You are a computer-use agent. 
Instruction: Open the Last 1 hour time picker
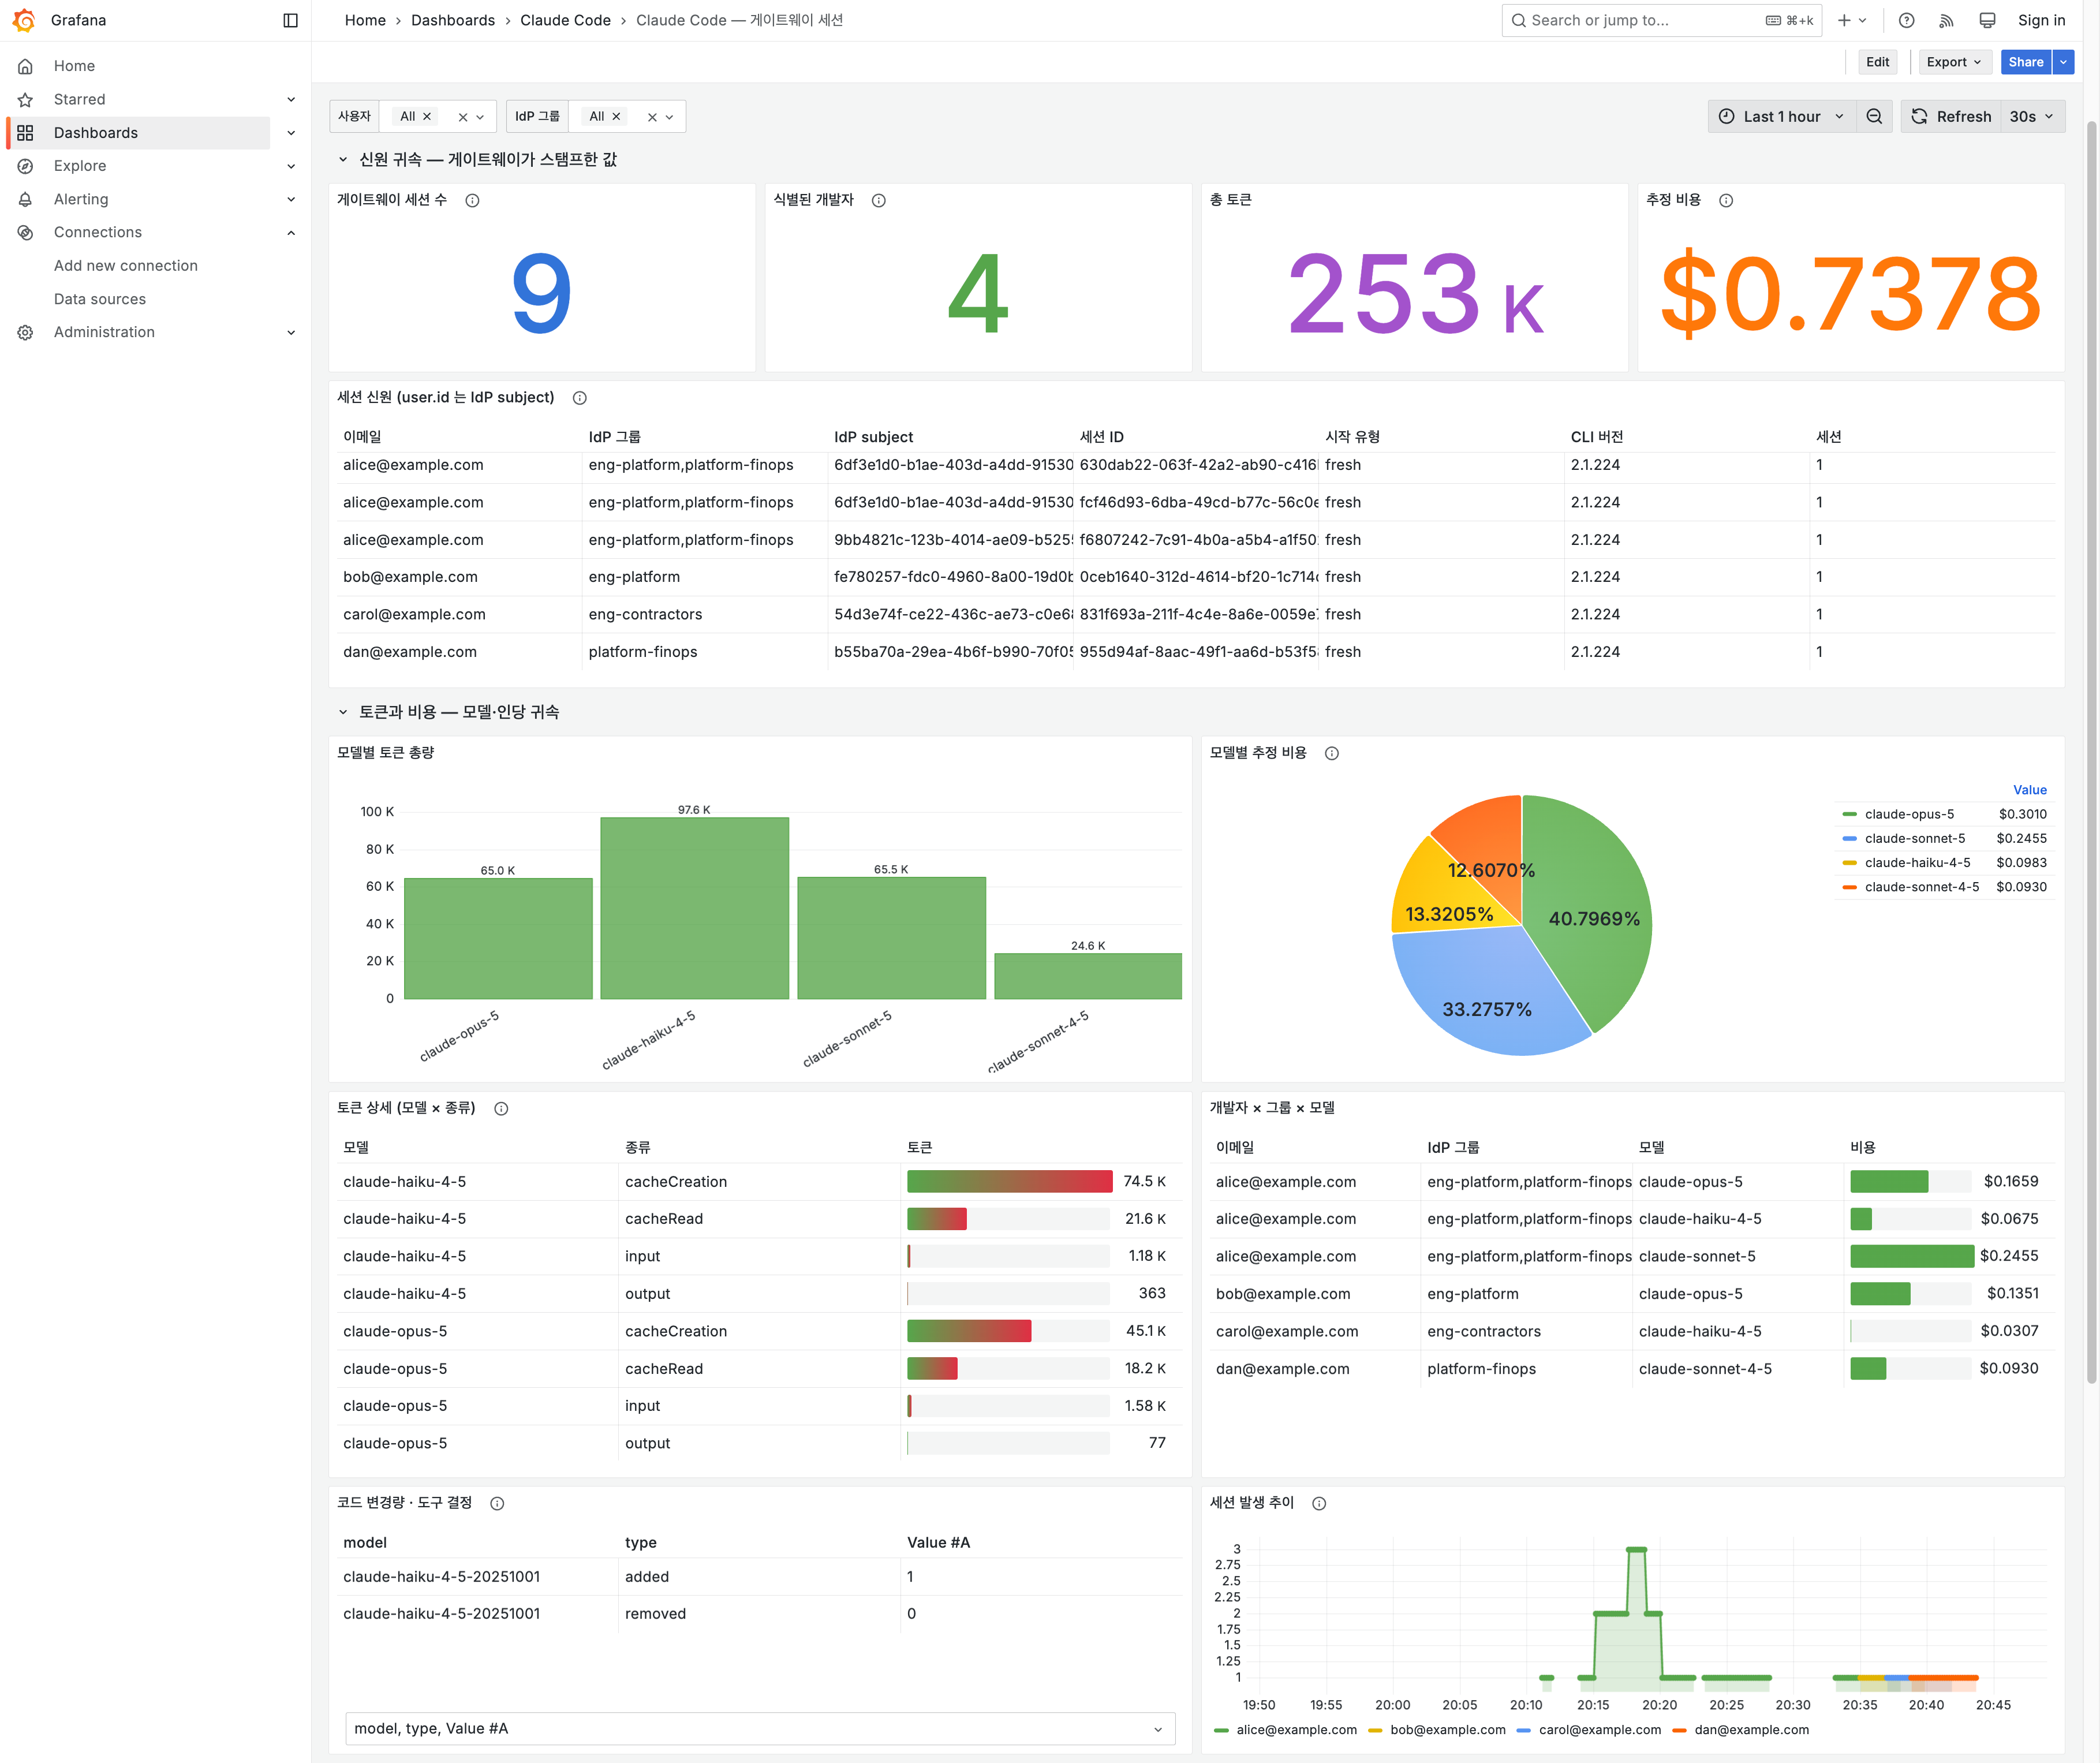1781,116
